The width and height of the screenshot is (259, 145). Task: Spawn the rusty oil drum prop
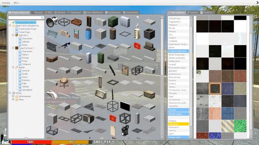[113, 34]
